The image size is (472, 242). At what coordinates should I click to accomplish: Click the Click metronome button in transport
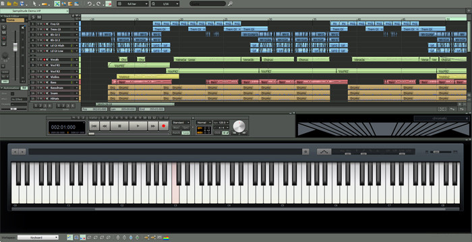click(x=216, y=132)
